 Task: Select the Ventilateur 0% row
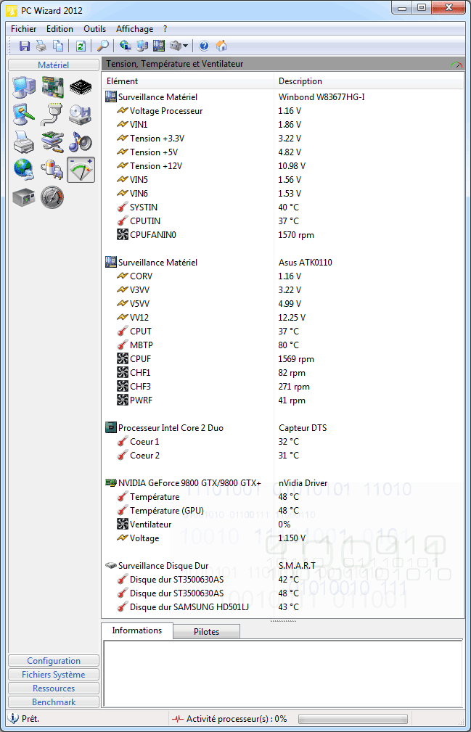(283, 525)
